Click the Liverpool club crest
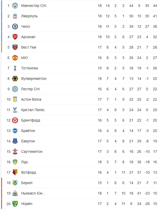 (x=15, y=16)
